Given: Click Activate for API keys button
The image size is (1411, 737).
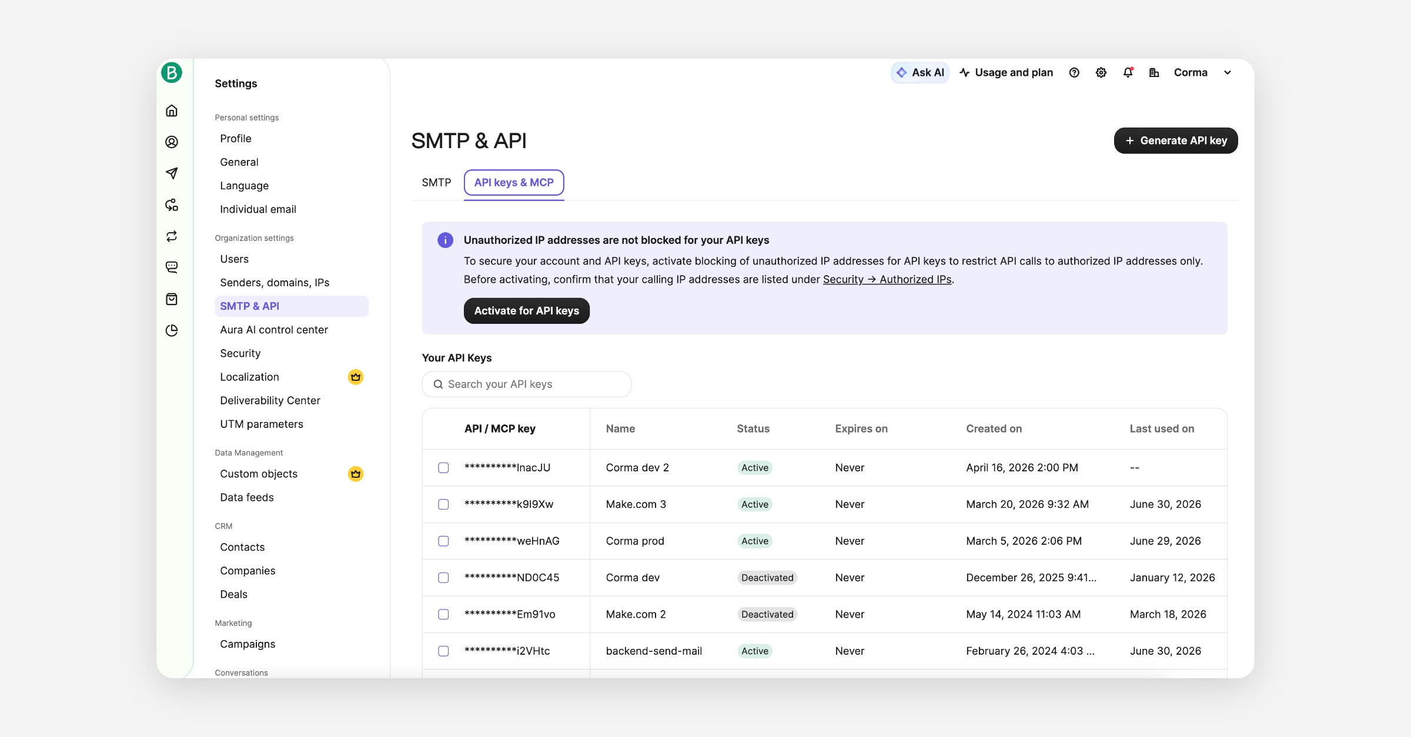Looking at the screenshot, I should point(527,311).
